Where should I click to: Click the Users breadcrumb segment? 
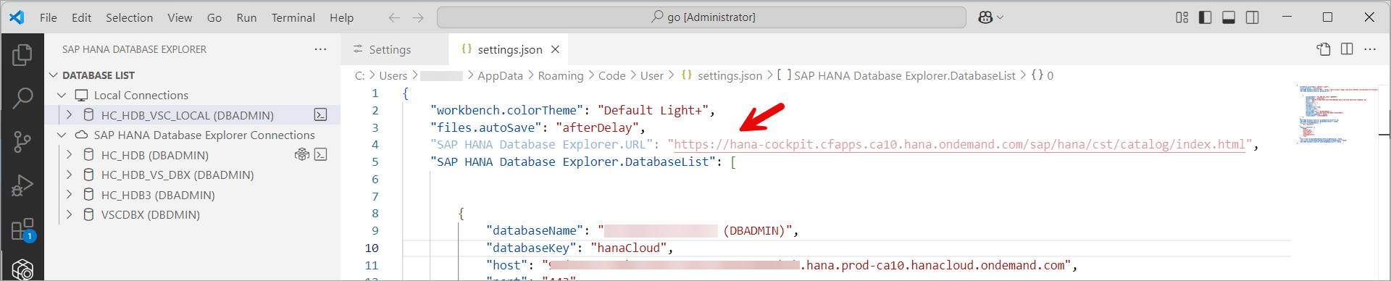pyautogui.click(x=393, y=75)
